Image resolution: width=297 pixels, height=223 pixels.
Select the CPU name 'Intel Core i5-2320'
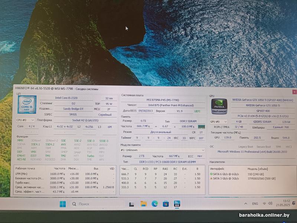coord(66,98)
